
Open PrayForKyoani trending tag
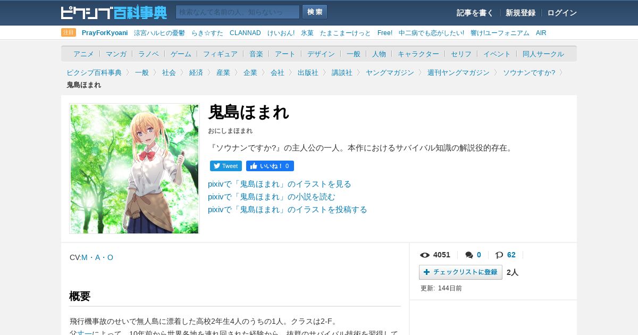click(x=105, y=33)
